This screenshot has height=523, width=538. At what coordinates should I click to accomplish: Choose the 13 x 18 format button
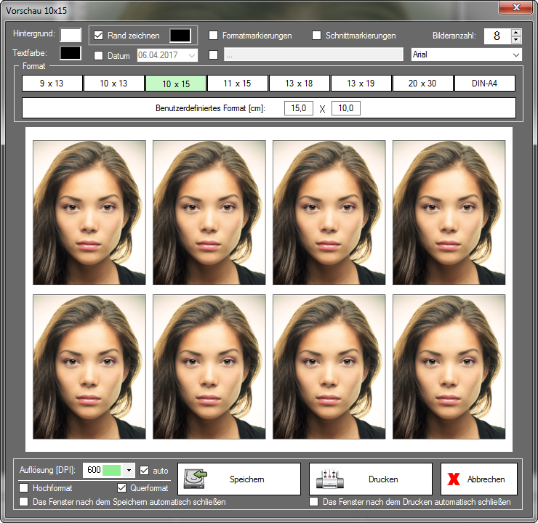[x=299, y=84]
